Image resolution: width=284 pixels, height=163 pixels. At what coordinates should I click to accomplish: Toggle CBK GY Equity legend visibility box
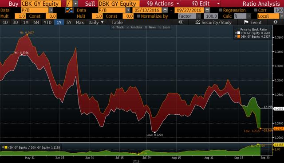236,33
